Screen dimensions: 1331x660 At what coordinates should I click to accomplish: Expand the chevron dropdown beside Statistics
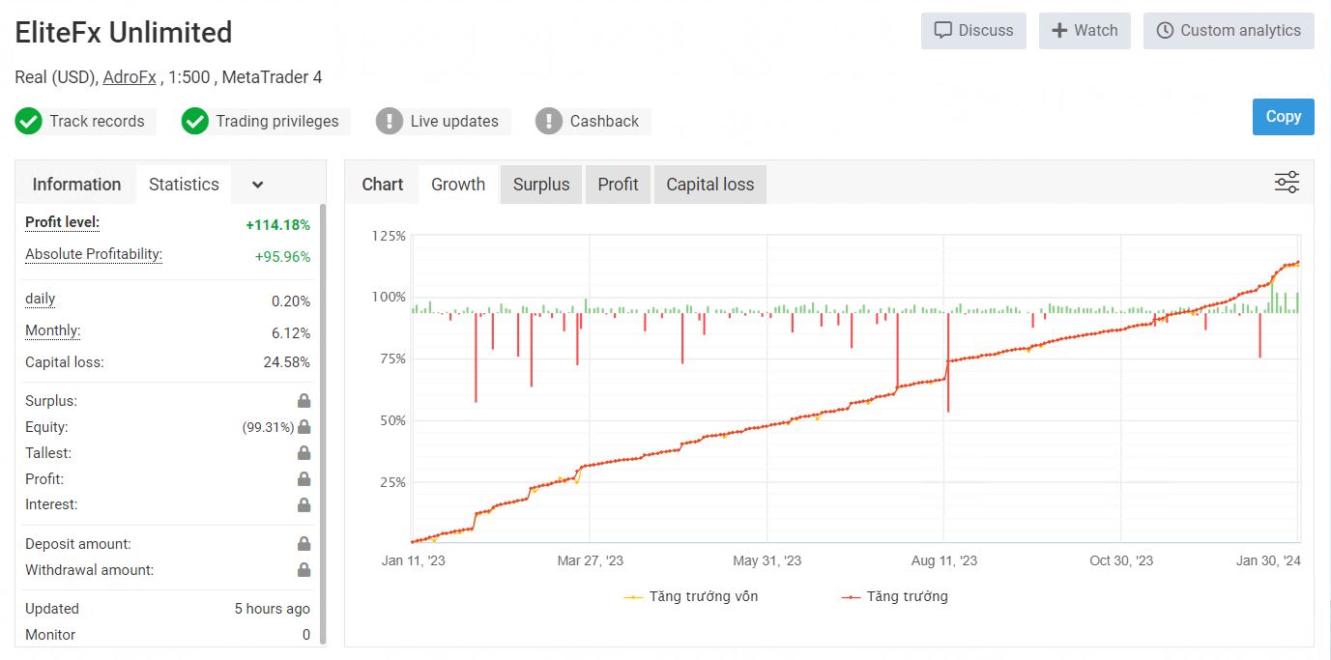[x=257, y=185]
